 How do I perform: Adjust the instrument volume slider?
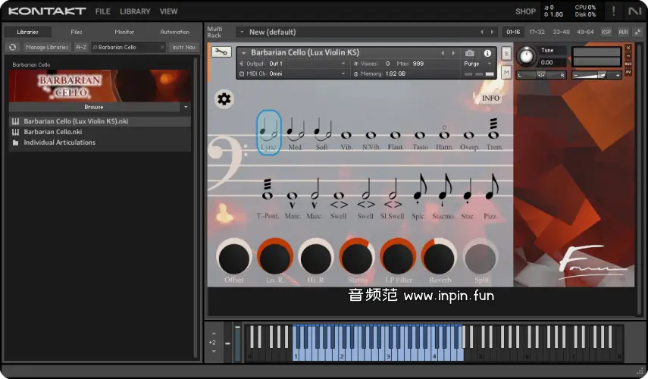point(602,74)
